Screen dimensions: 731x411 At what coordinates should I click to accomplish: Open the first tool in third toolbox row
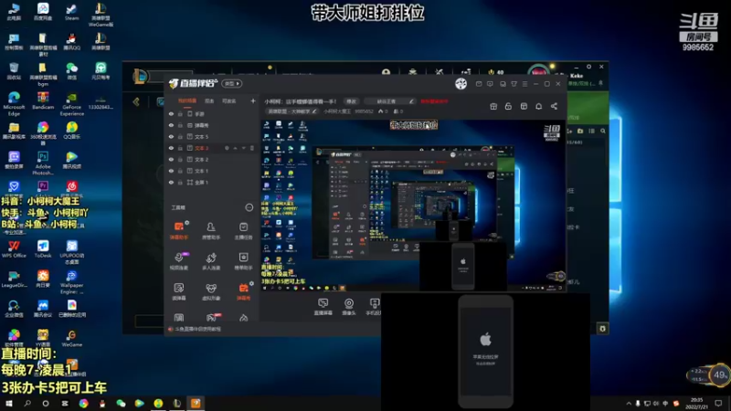point(179,291)
